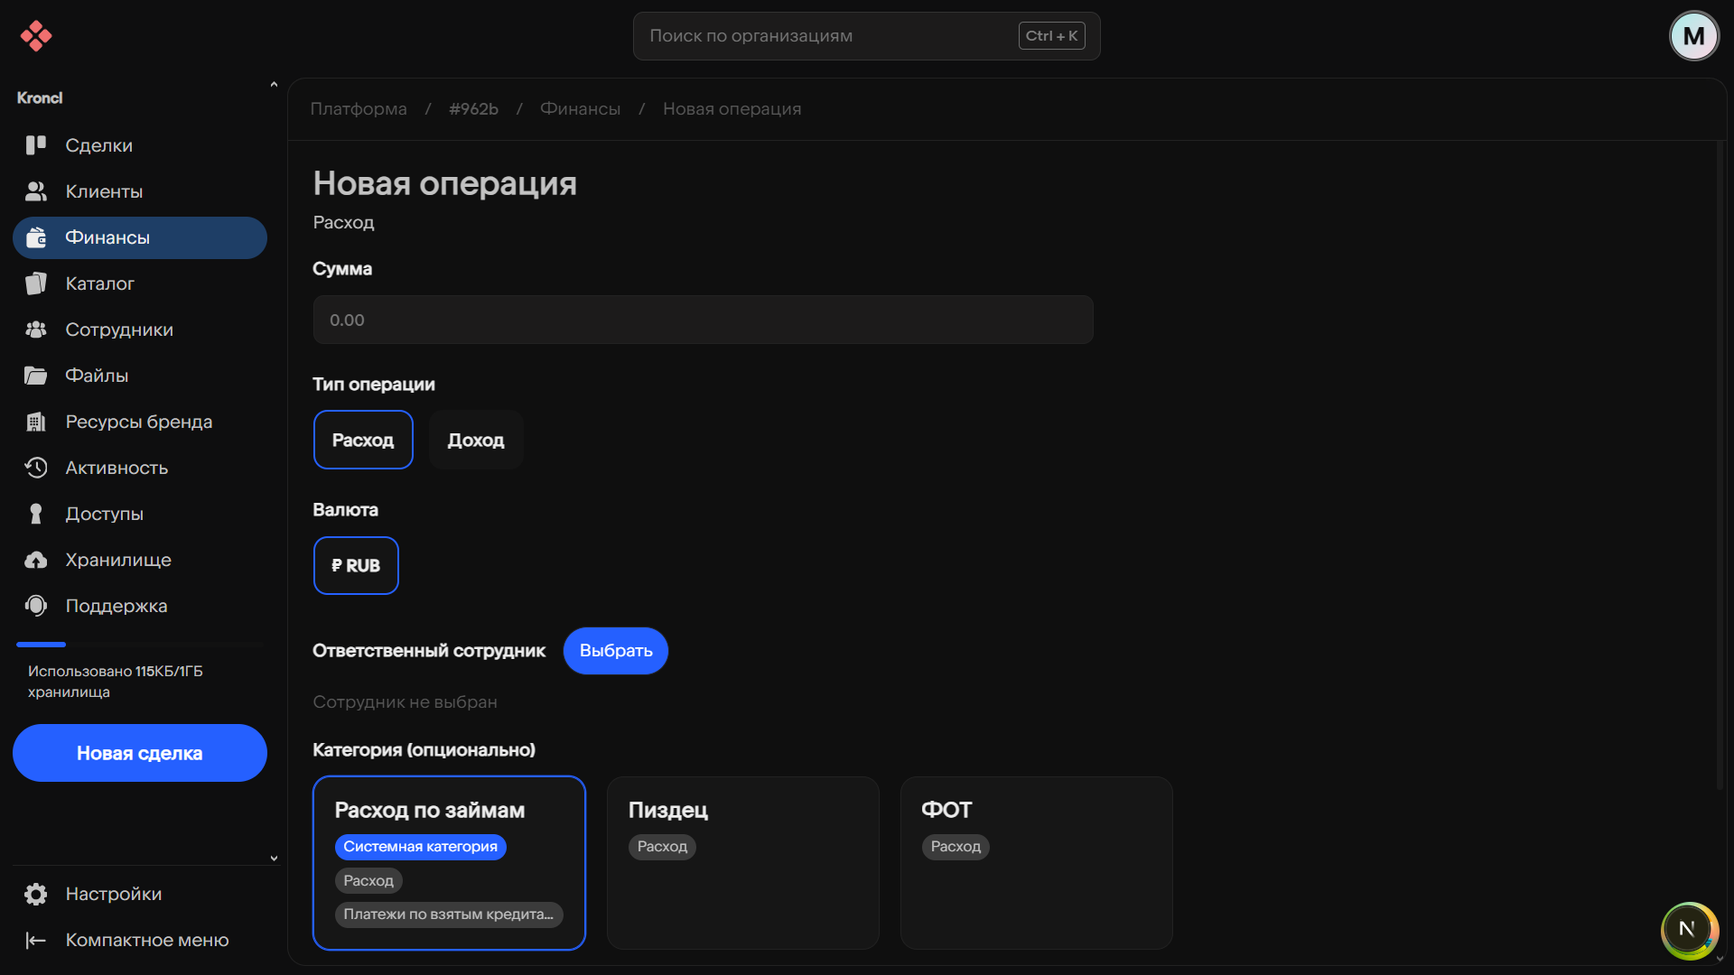Image resolution: width=1734 pixels, height=975 pixels.
Task: Click the Настройки gear icon
Action: click(36, 894)
